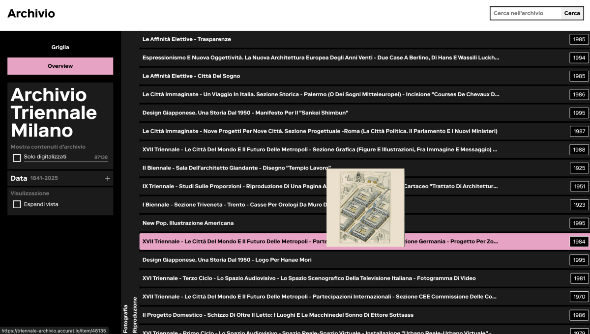Open the hovered architectural drawing thumbnail
Screen dimensions: 590x334
click(x=365, y=207)
